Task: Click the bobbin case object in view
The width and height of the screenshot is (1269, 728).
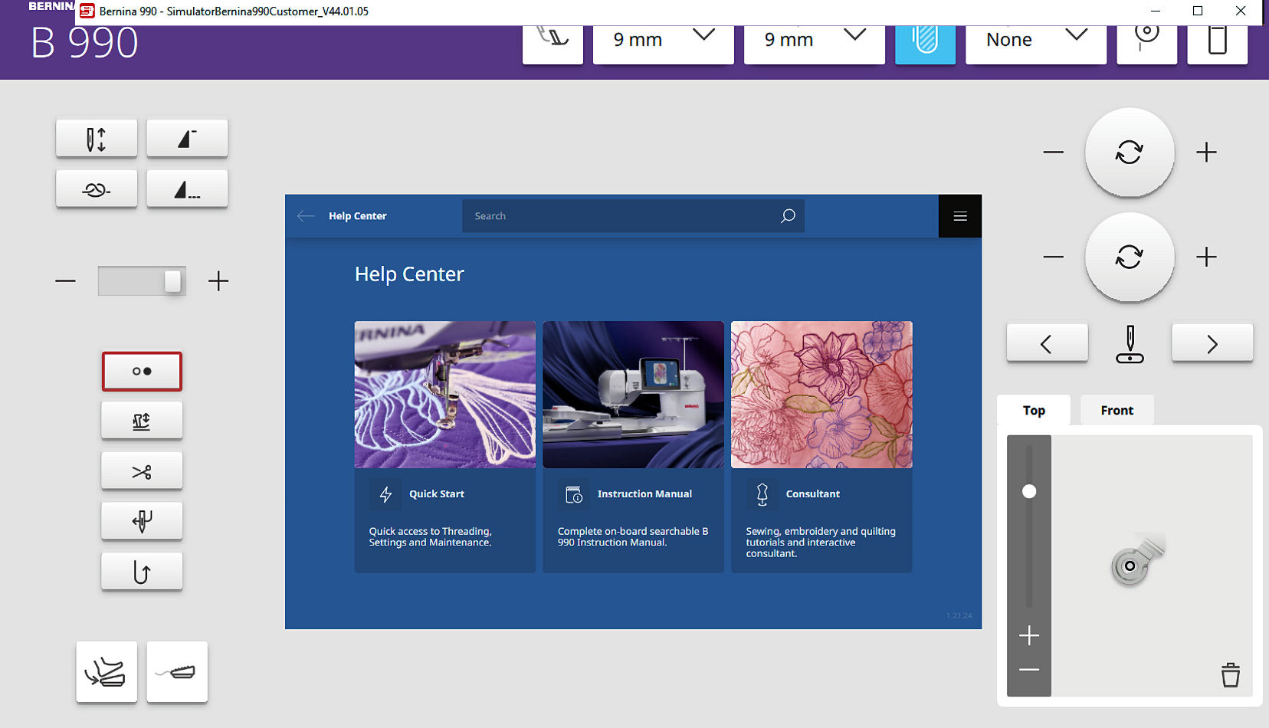Action: tap(1137, 562)
